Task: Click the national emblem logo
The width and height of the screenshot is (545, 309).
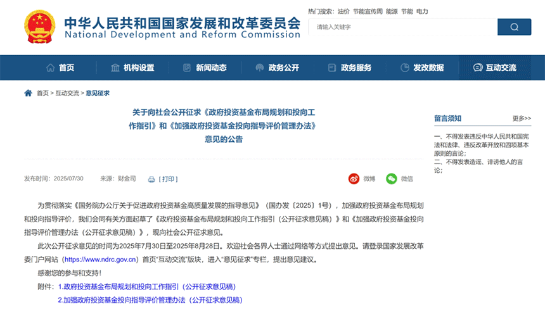Action: 39,27
